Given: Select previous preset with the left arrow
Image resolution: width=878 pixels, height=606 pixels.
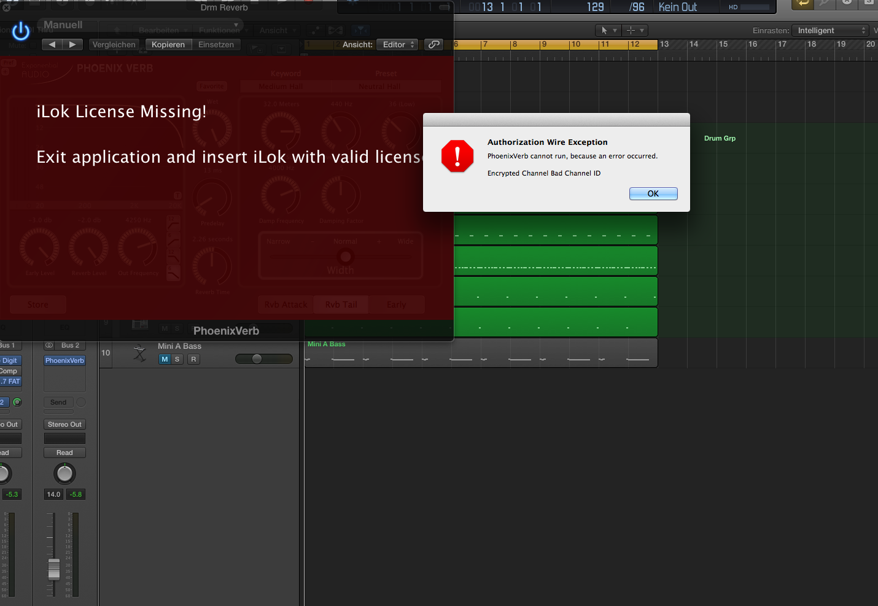Looking at the screenshot, I should pos(52,44).
